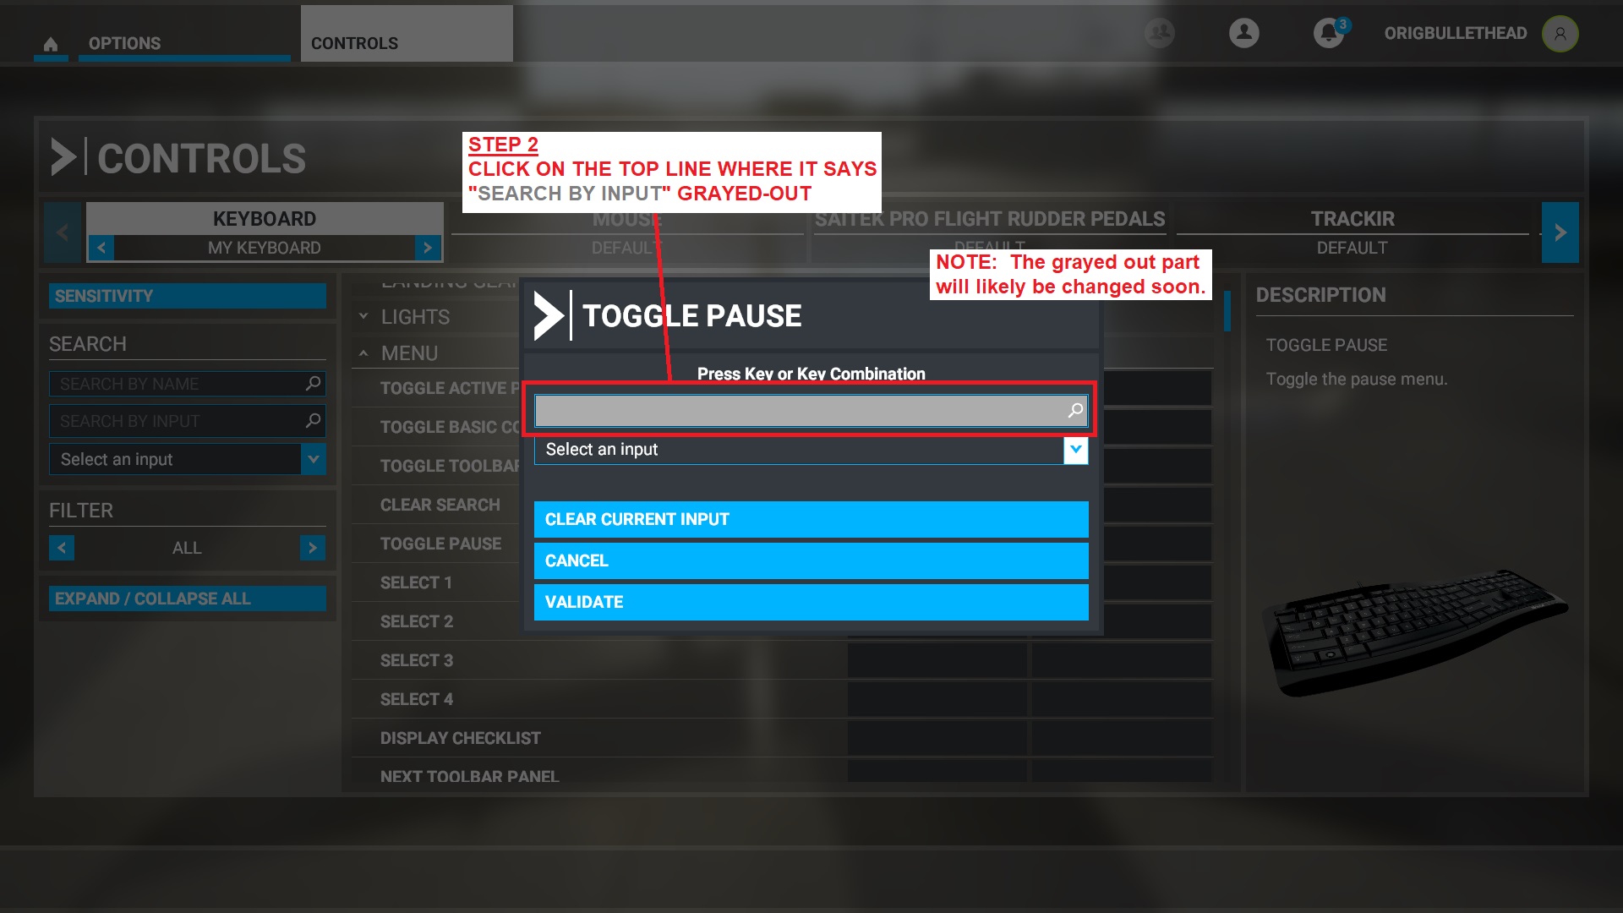Screen dimensions: 1623x913
Task: Click the search by name magnifier icon
Action: (x=314, y=384)
